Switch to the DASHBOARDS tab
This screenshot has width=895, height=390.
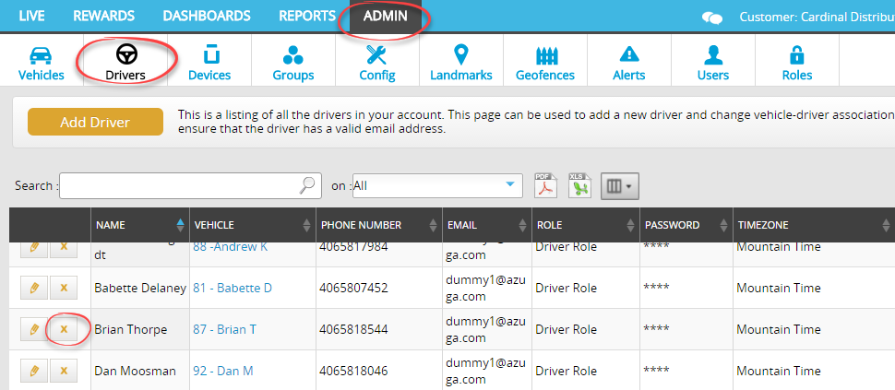(207, 16)
